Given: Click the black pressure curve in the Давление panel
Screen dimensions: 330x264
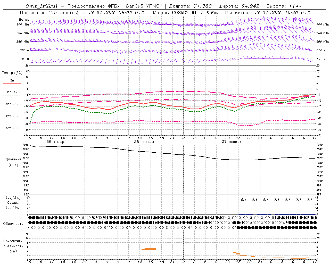Looking at the screenshot, I should (x=173, y=154).
